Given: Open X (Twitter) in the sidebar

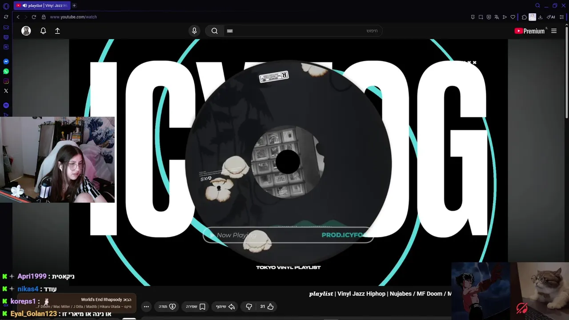Looking at the screenshot, I should coord(6,91).
